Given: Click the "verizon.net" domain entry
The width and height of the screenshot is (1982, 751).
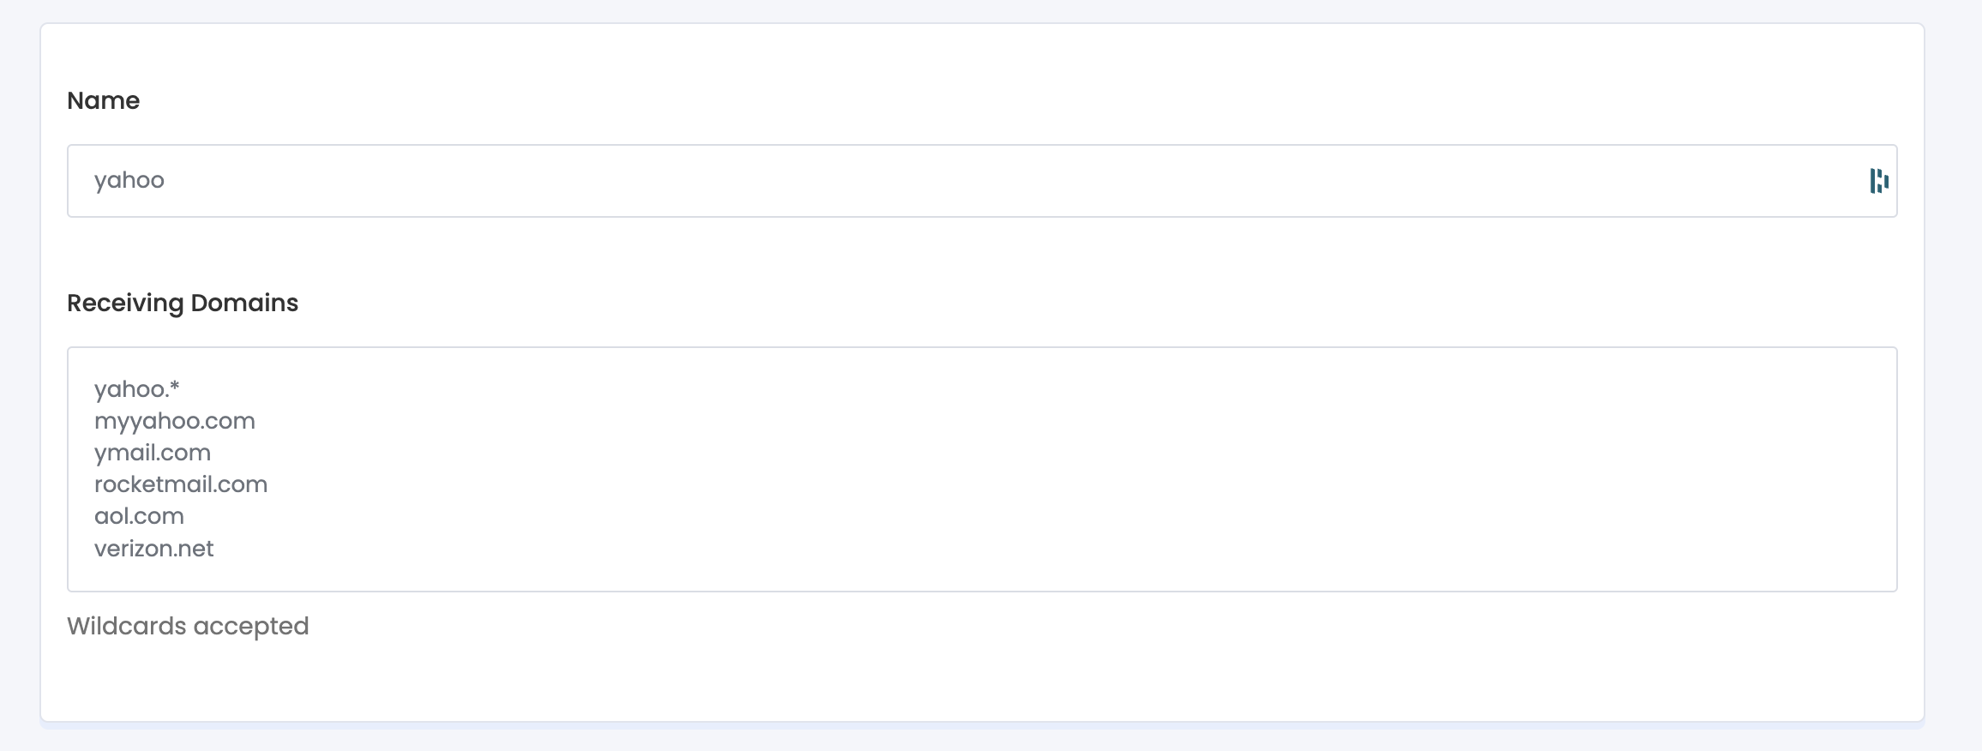Looking at the screenshot, I should click(x=153, y=549).
